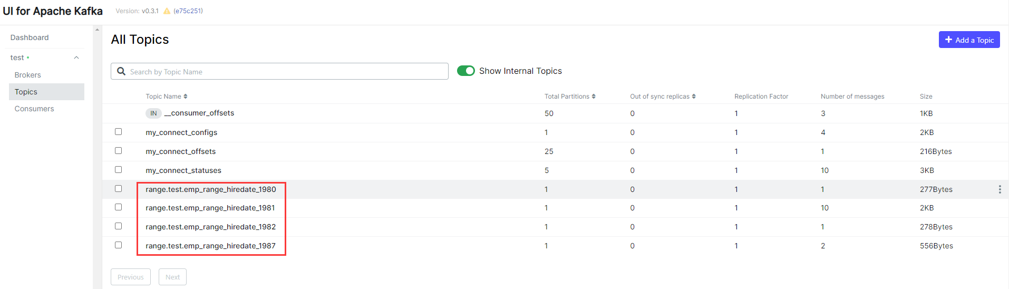This screenshot has height=289, width=1009.
Task: Click the search magnifier icon
Action: pyautogui.click(x=121, y=71)
